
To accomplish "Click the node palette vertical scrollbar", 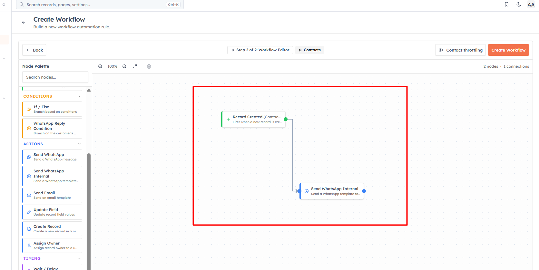I will pos(89,209).
